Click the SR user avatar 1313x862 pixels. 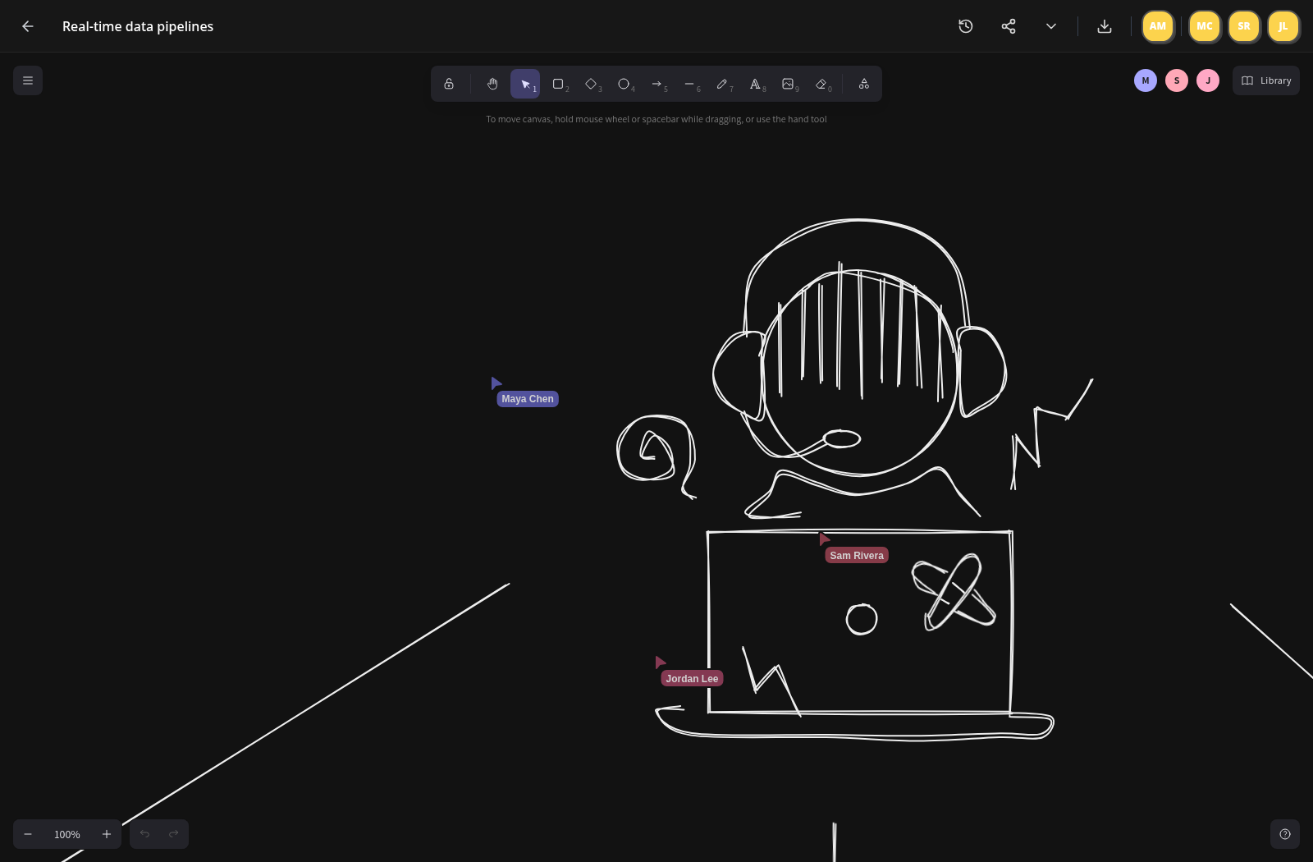[x=1244, y=26]
